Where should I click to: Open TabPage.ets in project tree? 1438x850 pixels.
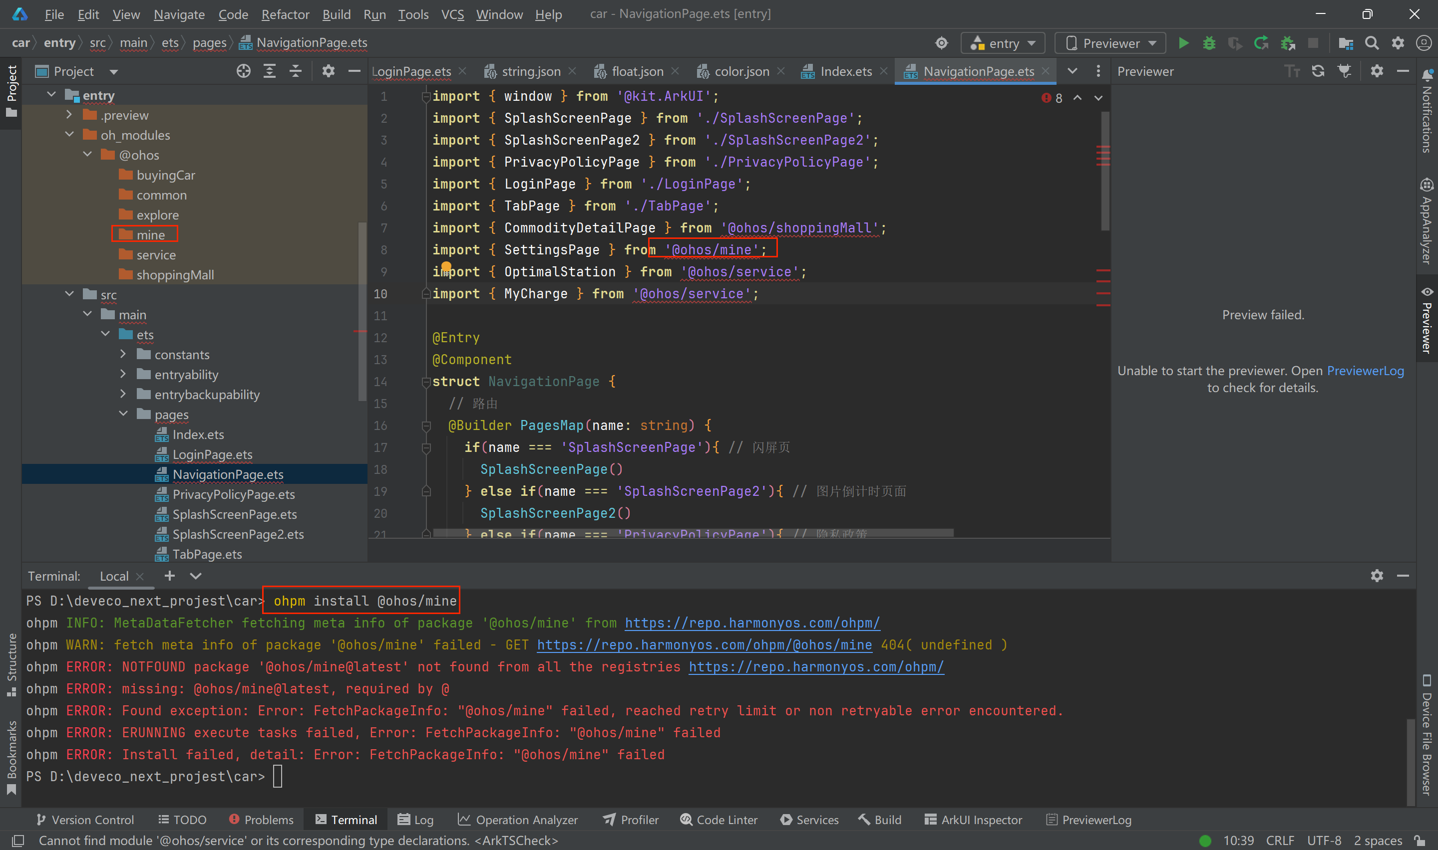[207, 554]
